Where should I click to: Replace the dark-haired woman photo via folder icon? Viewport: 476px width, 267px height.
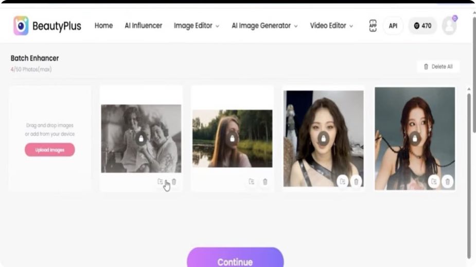click(x=342, y=182)
